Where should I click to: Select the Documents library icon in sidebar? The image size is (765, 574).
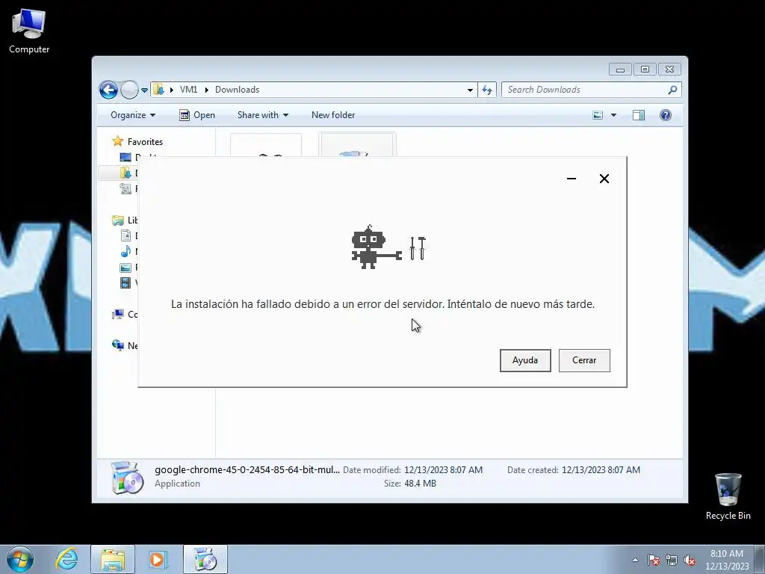click(x=126, y=235)
